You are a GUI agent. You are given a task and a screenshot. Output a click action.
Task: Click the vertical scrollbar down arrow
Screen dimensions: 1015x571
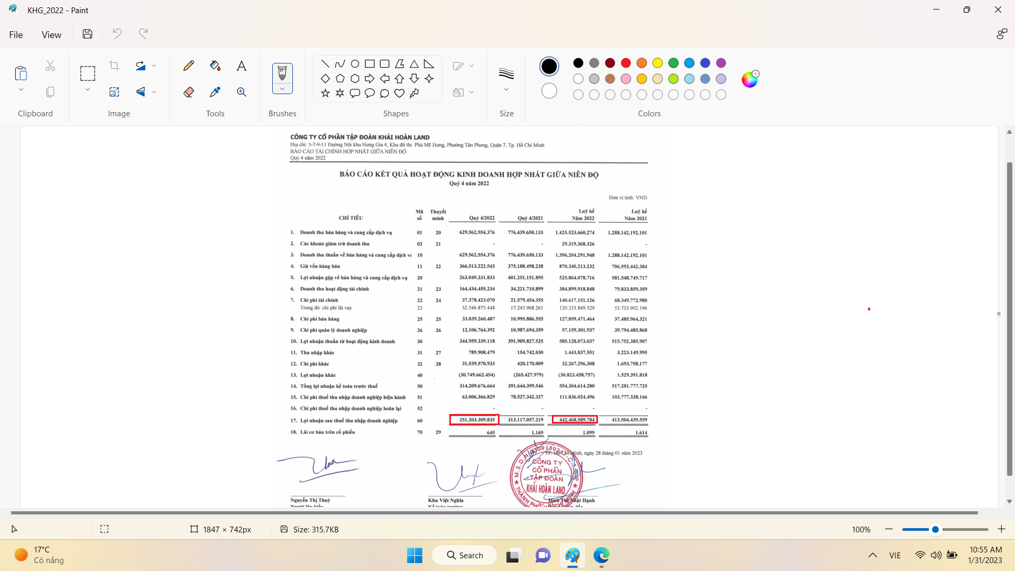1009,502
